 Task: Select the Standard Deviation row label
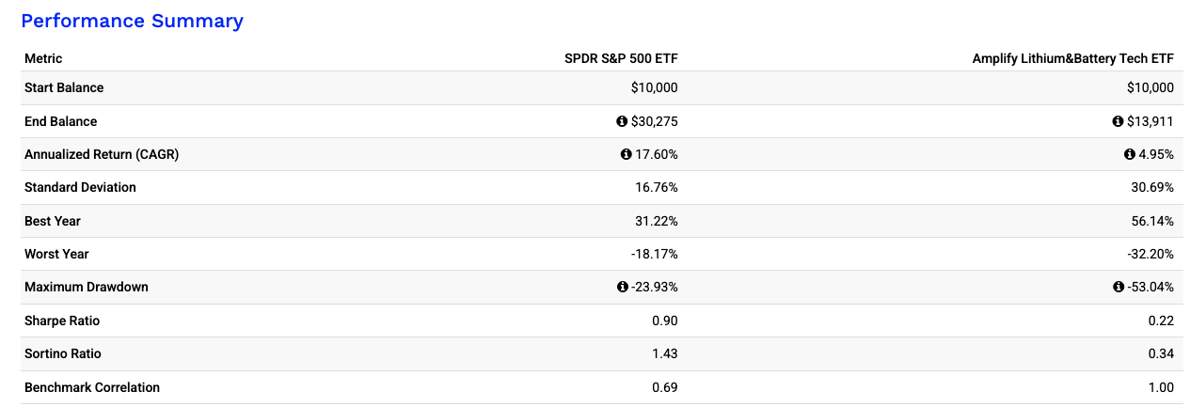pyautogui.click(x=80, y=187)
